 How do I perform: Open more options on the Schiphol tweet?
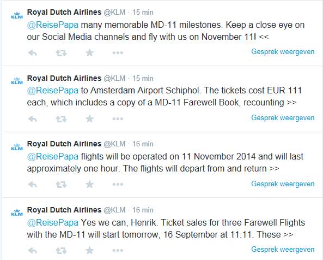tap(118, 119)
